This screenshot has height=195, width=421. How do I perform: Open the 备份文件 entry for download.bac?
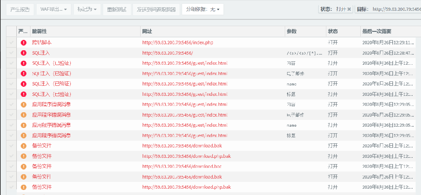tap(42, 167)
